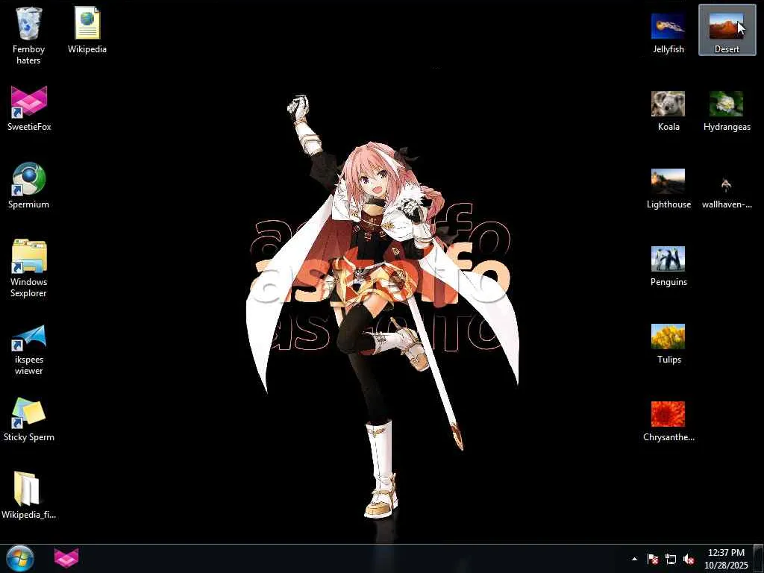Viewport: 764px width, 573px height.
Task: Open the clock showing 12:37 PM
Action: 726,559
